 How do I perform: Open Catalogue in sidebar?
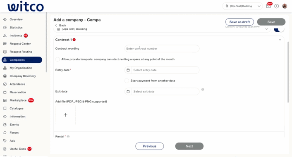point(17,108)
